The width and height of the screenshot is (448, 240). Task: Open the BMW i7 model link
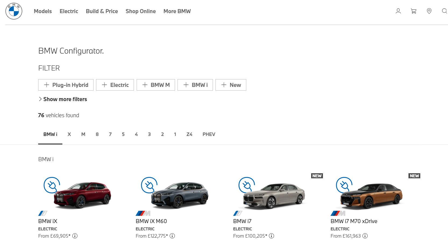[242, 221]
